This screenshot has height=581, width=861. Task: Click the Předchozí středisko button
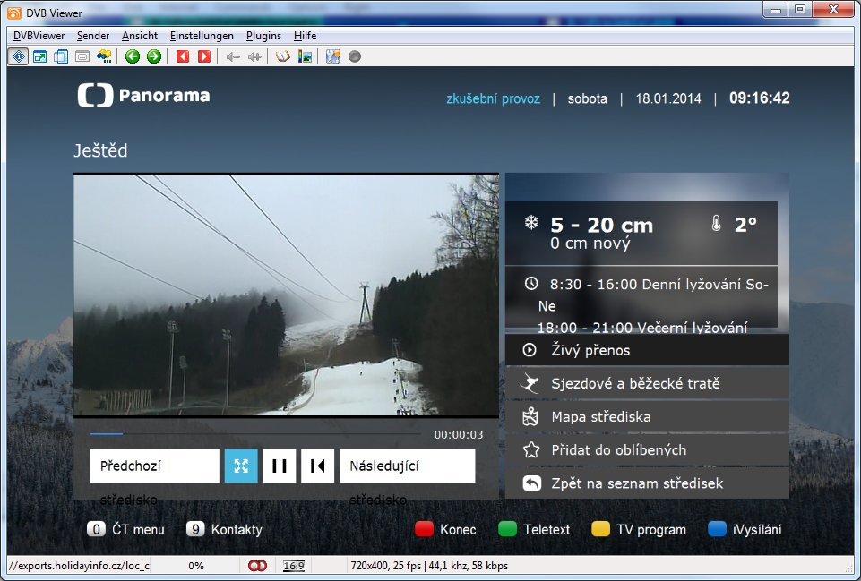pyautogui.click(x=155, y=466)
